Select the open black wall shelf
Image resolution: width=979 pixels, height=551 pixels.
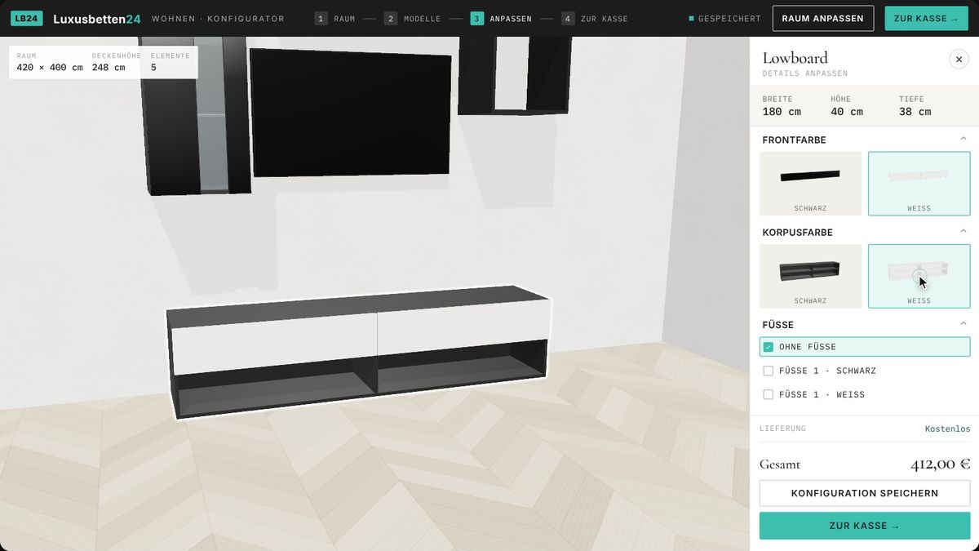(513, 75)
